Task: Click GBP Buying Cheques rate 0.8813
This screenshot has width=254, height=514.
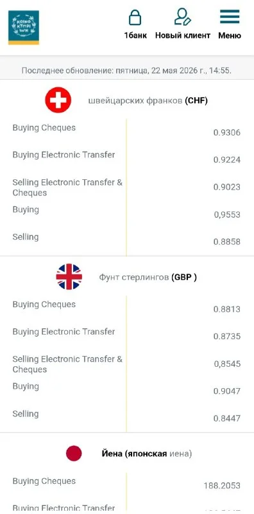Action: 227,310
